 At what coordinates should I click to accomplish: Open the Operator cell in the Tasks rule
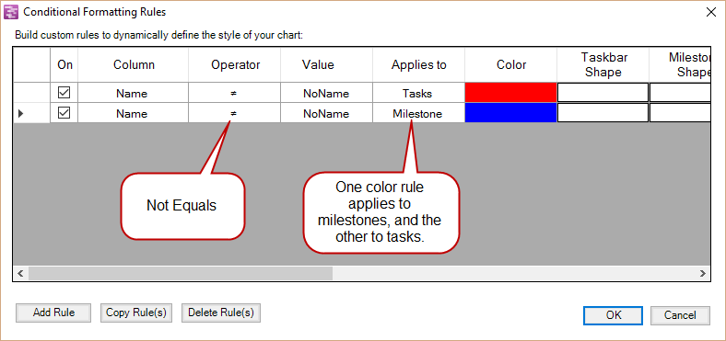coord(234,93)
